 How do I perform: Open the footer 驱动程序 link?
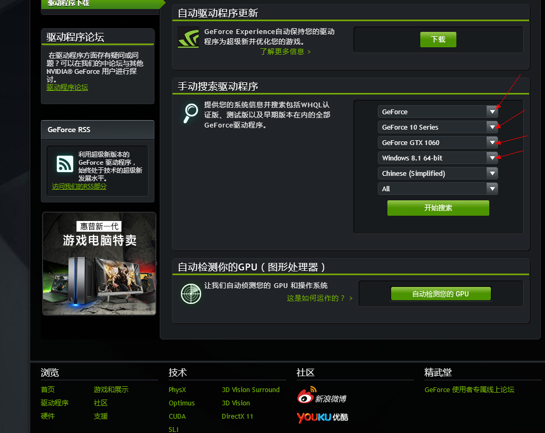click(55, 403)
